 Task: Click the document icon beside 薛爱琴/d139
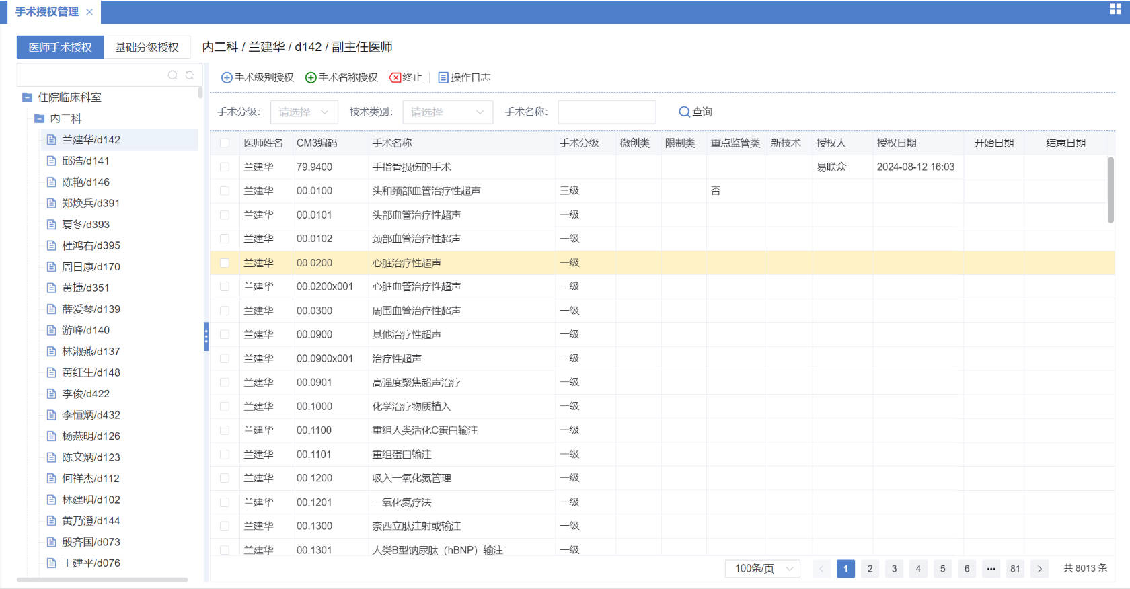coord(51,309)
